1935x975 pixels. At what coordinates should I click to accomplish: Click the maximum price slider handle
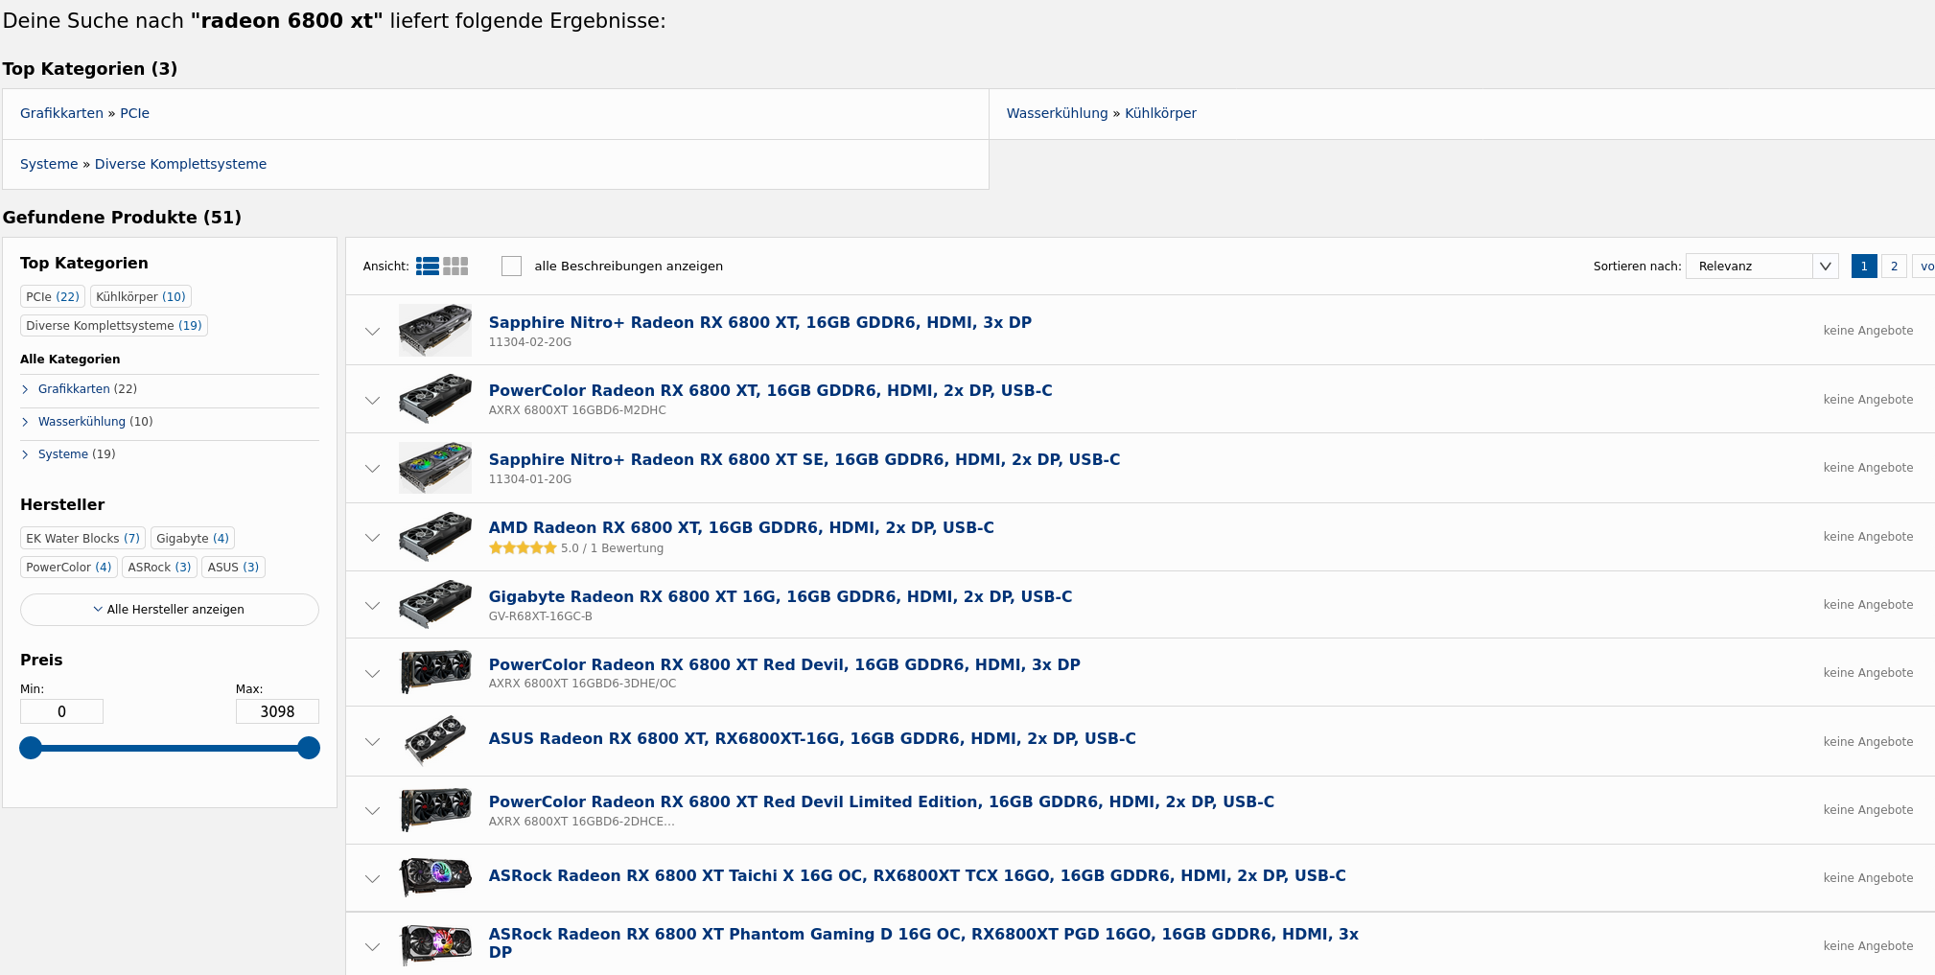pos(309,748)
